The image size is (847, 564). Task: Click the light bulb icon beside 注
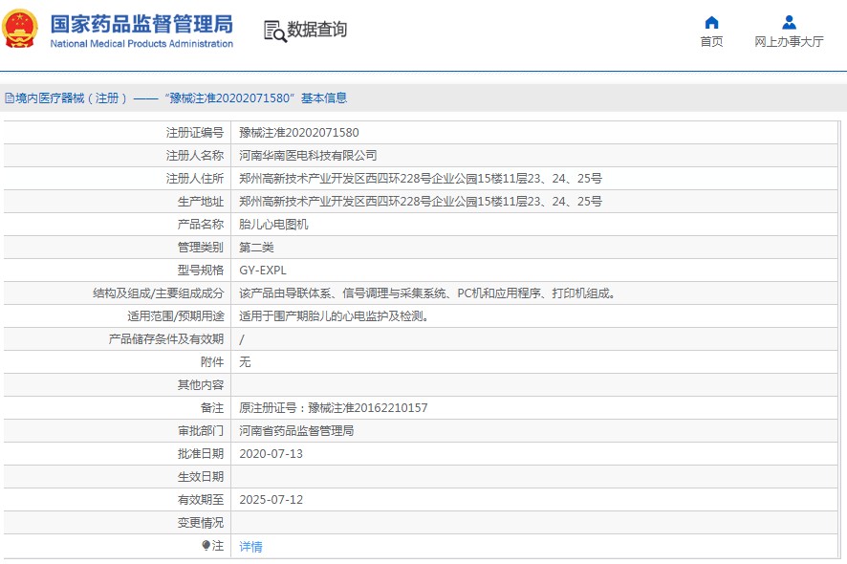(x=206, y=546)
